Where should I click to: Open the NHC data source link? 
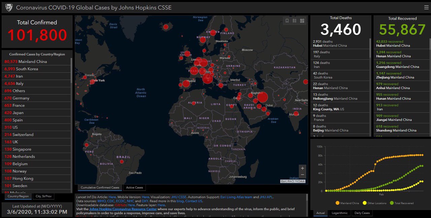pyautogui.click(x=131, y=201)
